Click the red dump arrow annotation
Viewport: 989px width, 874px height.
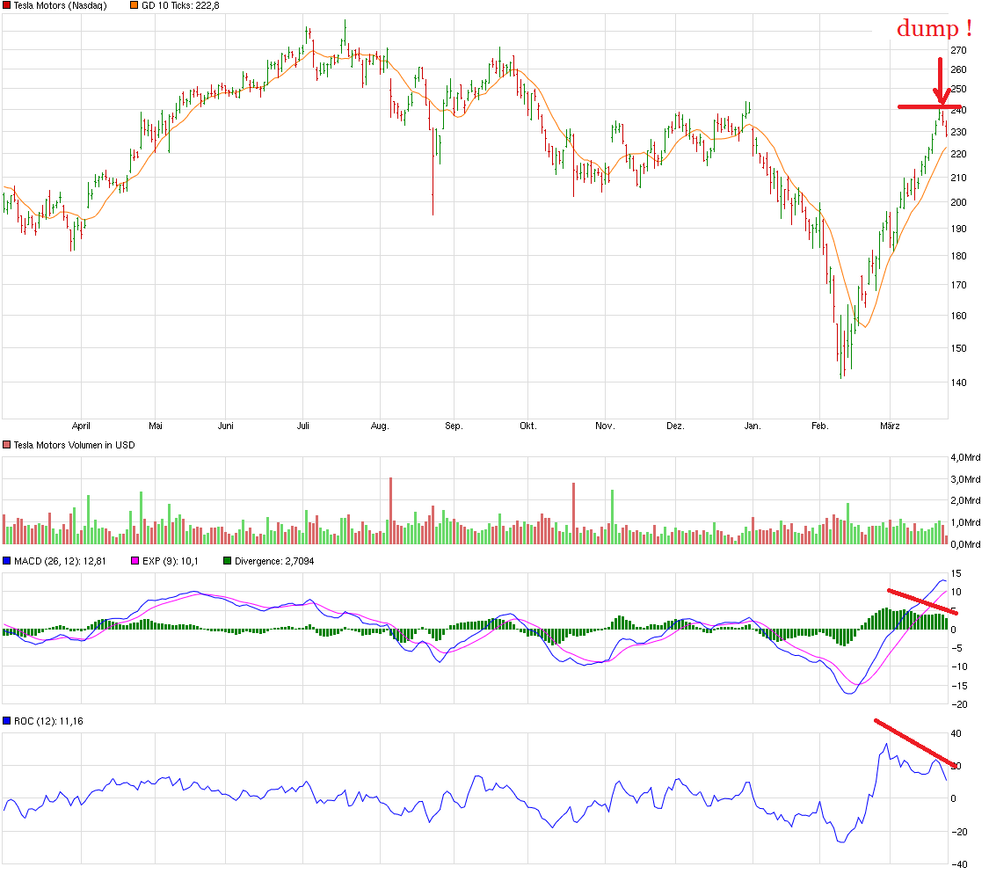tap(942, 79)
